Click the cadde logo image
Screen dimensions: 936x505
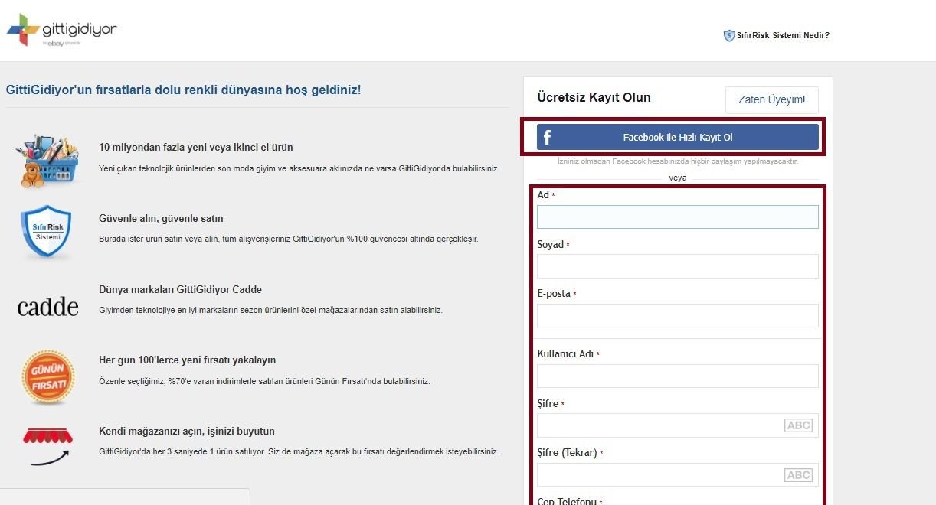pyautogui.click(x=47, y=307)
